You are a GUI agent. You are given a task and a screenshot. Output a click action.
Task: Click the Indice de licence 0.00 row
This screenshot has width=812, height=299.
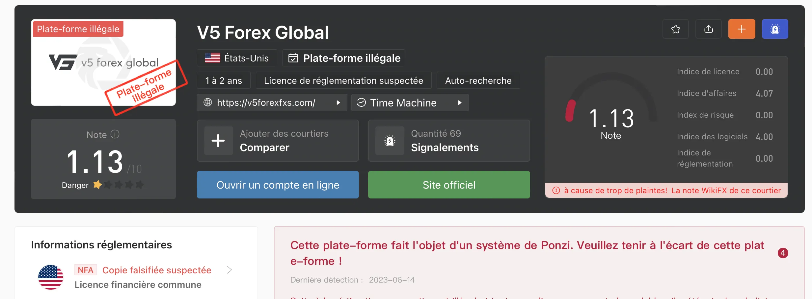(725, 72)
